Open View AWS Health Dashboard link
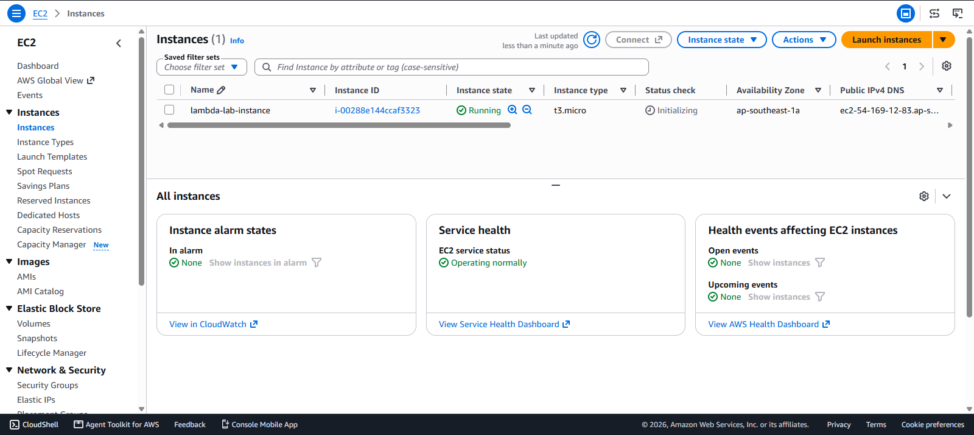This screenshot has height=435, width=974. pos(769,324)
